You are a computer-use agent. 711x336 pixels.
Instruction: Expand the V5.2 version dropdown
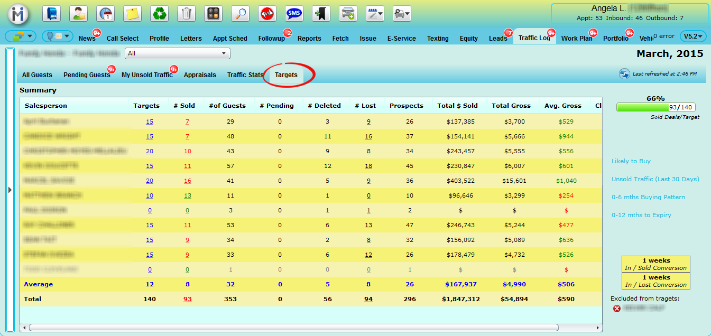(693, 36)
